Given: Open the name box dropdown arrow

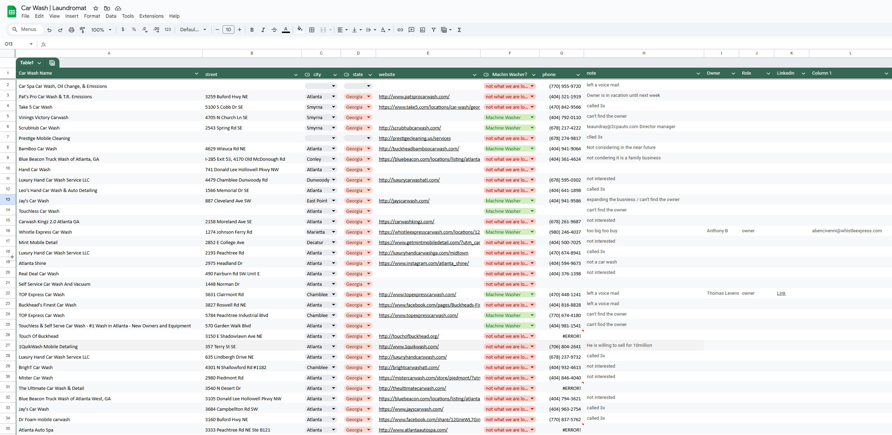Looking at the screenshot, I should 31,44.
